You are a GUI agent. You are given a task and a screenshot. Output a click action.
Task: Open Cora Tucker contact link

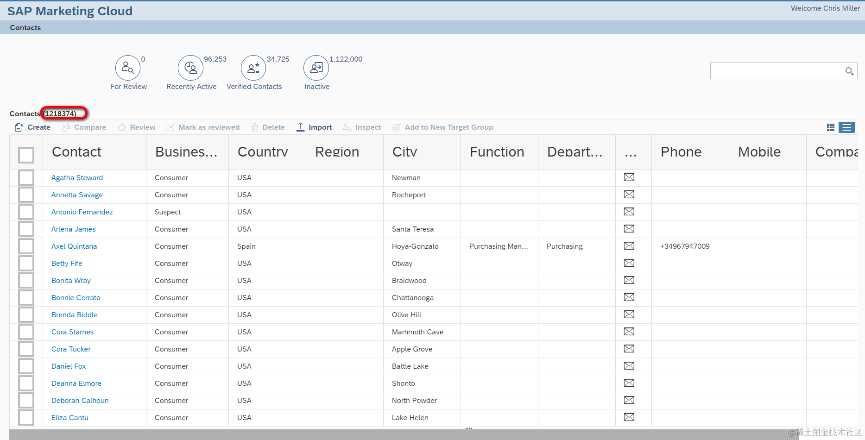point(71,349)
